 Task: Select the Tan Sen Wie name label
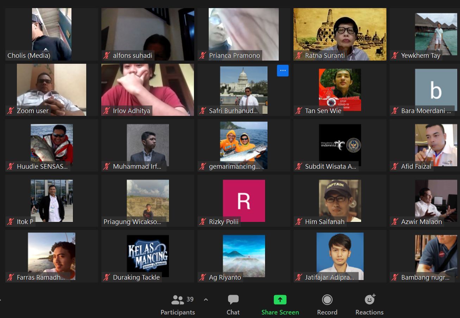coord(323,111)
